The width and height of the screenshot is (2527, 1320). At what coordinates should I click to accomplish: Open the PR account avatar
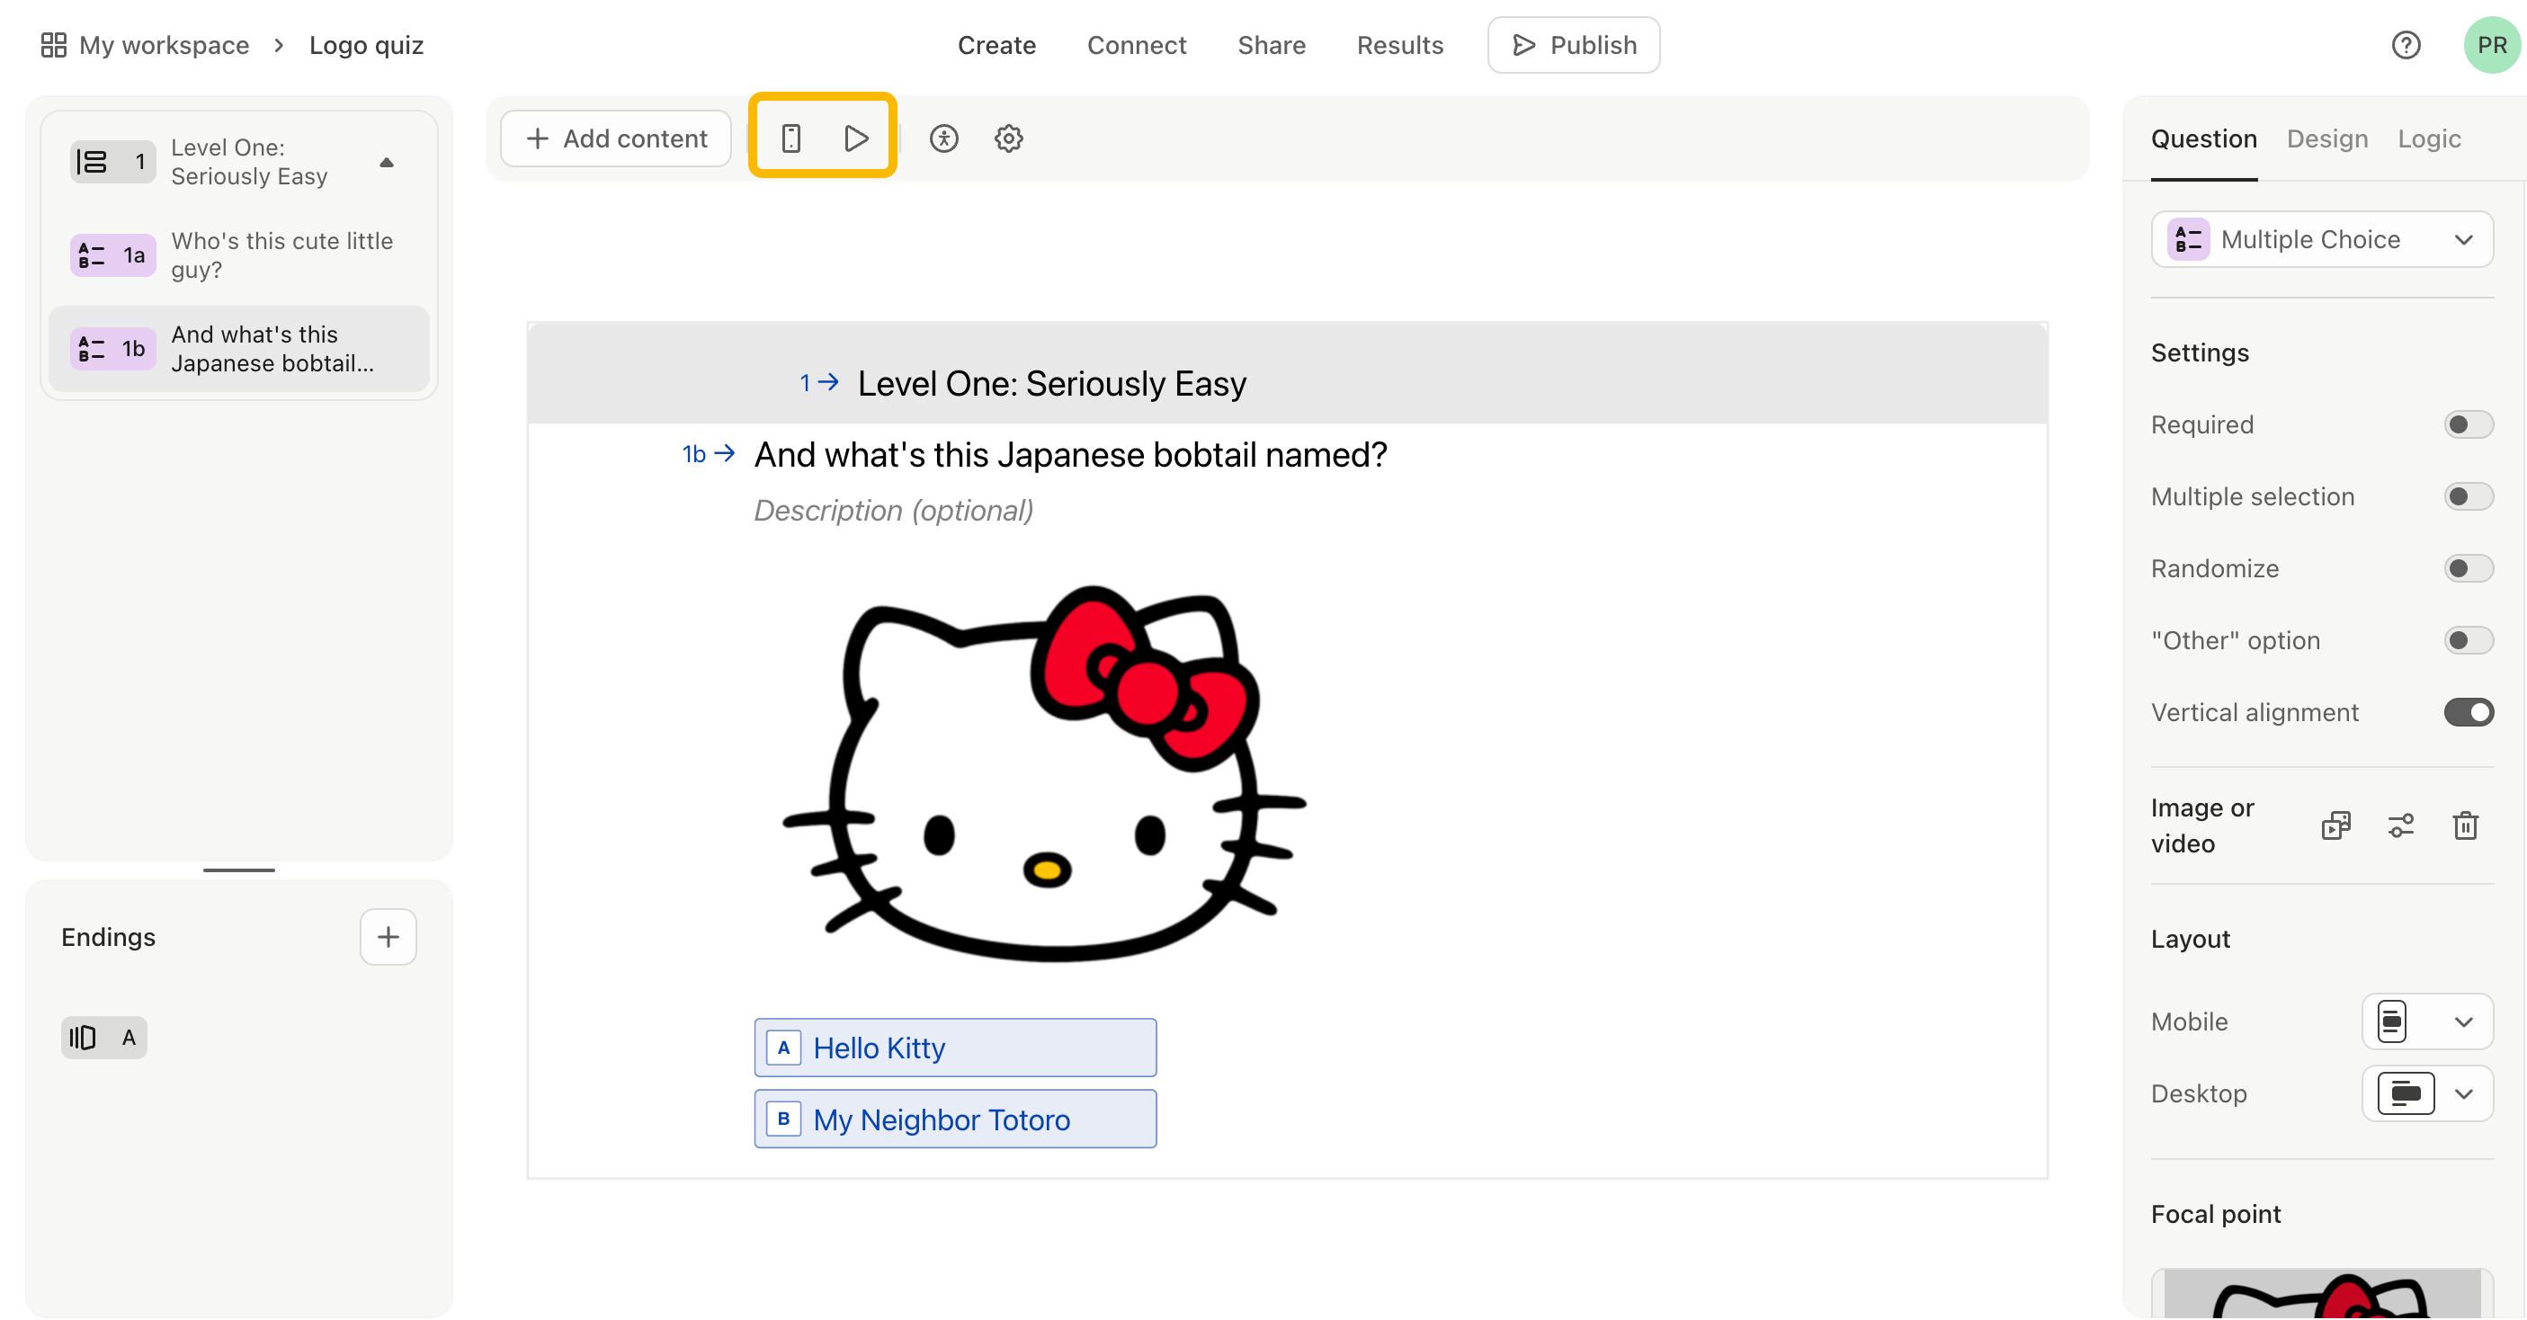[2492, 45]
